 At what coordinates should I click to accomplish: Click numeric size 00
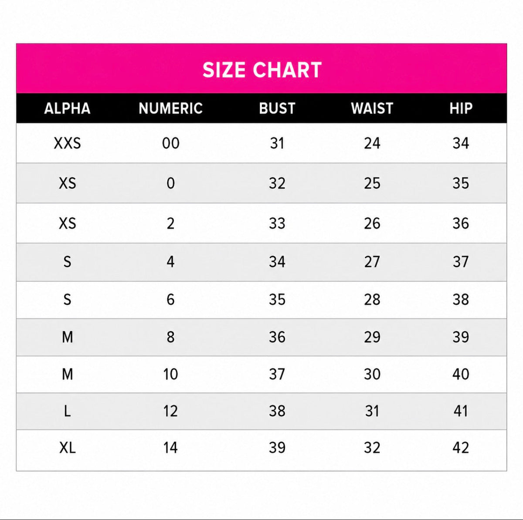(x=170, y=143)
